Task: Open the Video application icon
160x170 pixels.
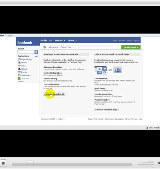Action: pyautogui.click(x=19, y=66)
